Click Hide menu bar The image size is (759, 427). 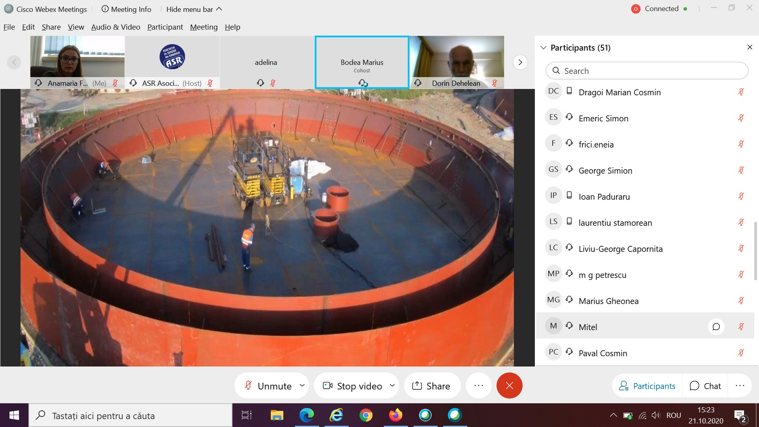(194, 9)
